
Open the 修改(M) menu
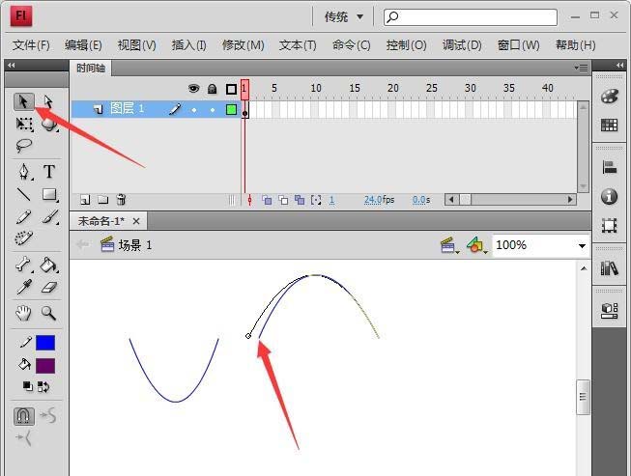point(244,45)
